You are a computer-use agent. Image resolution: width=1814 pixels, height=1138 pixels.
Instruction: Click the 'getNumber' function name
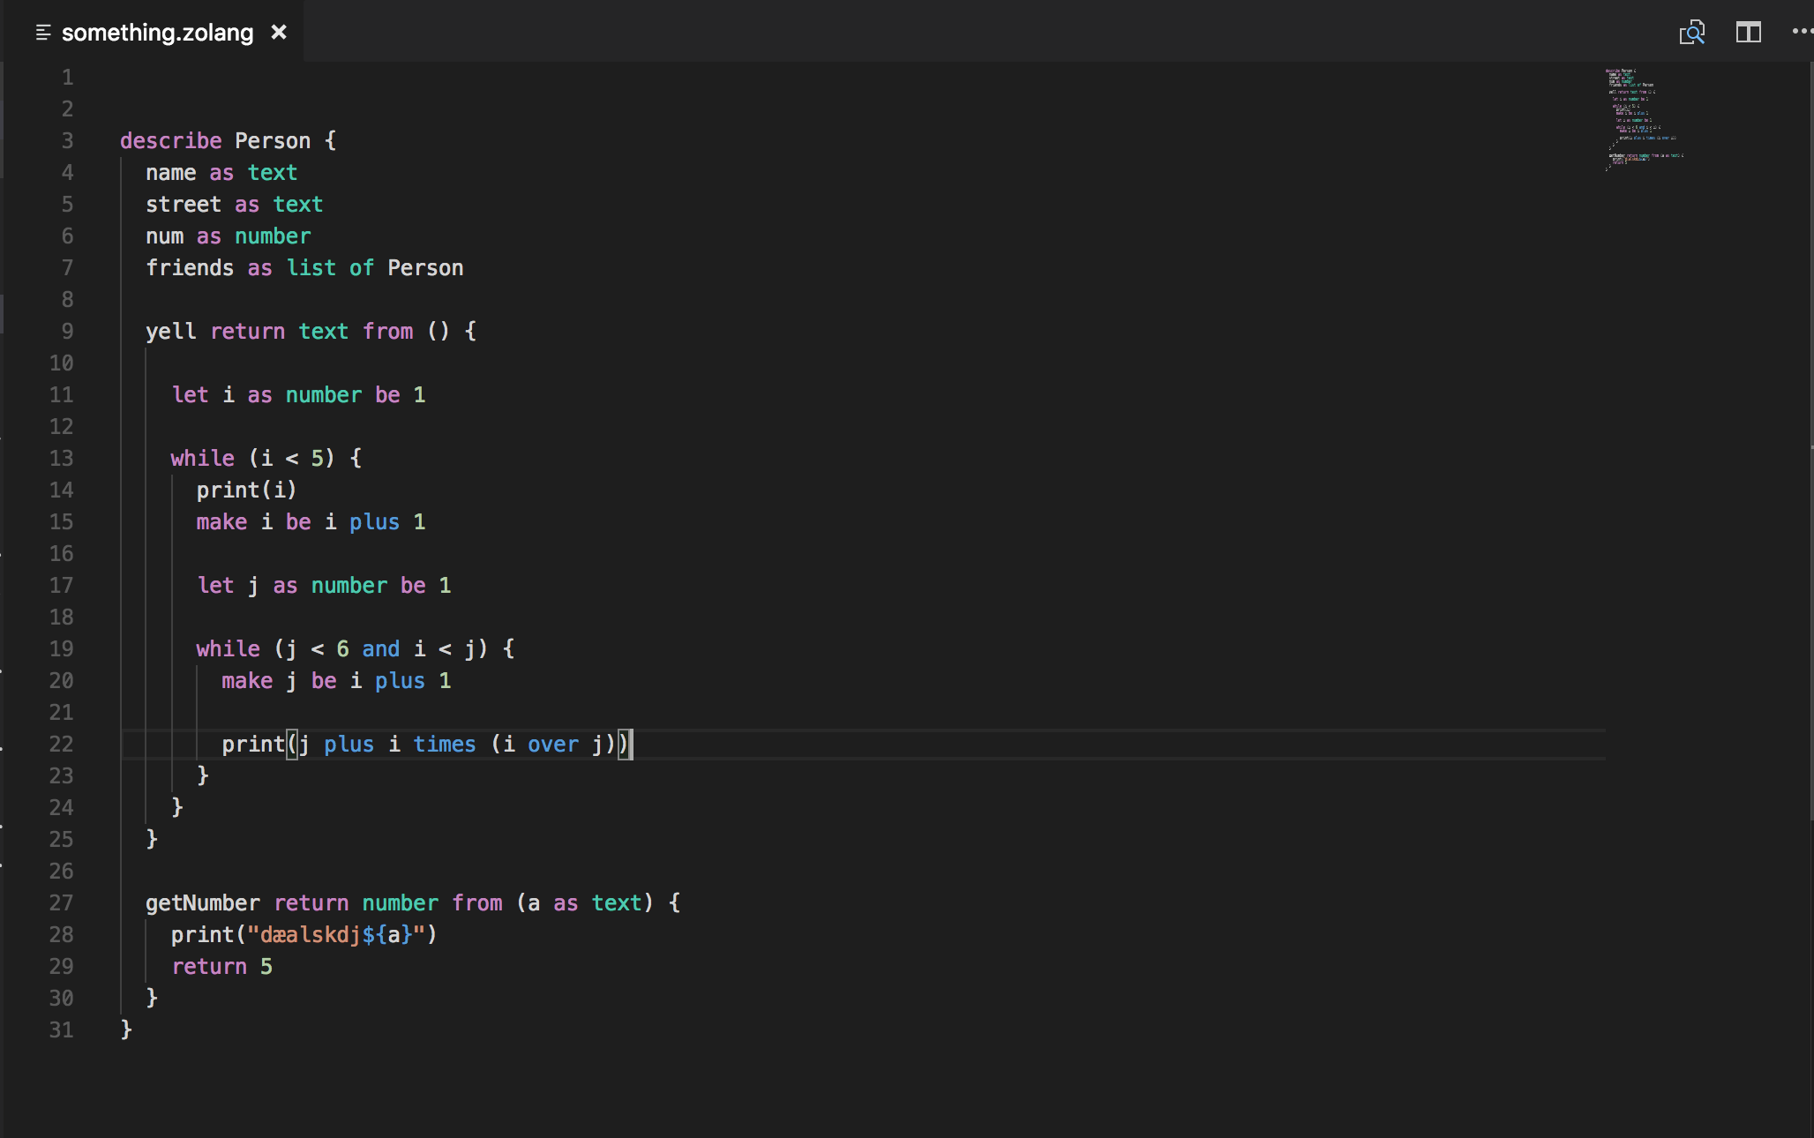(202, 903)
